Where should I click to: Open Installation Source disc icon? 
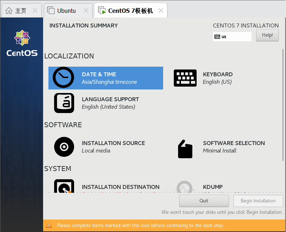pos(64,147)
